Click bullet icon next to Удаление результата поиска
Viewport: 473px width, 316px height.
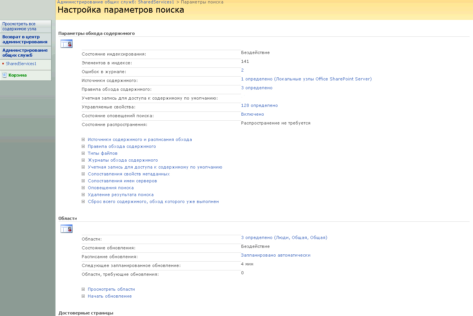tap(83, 195)
